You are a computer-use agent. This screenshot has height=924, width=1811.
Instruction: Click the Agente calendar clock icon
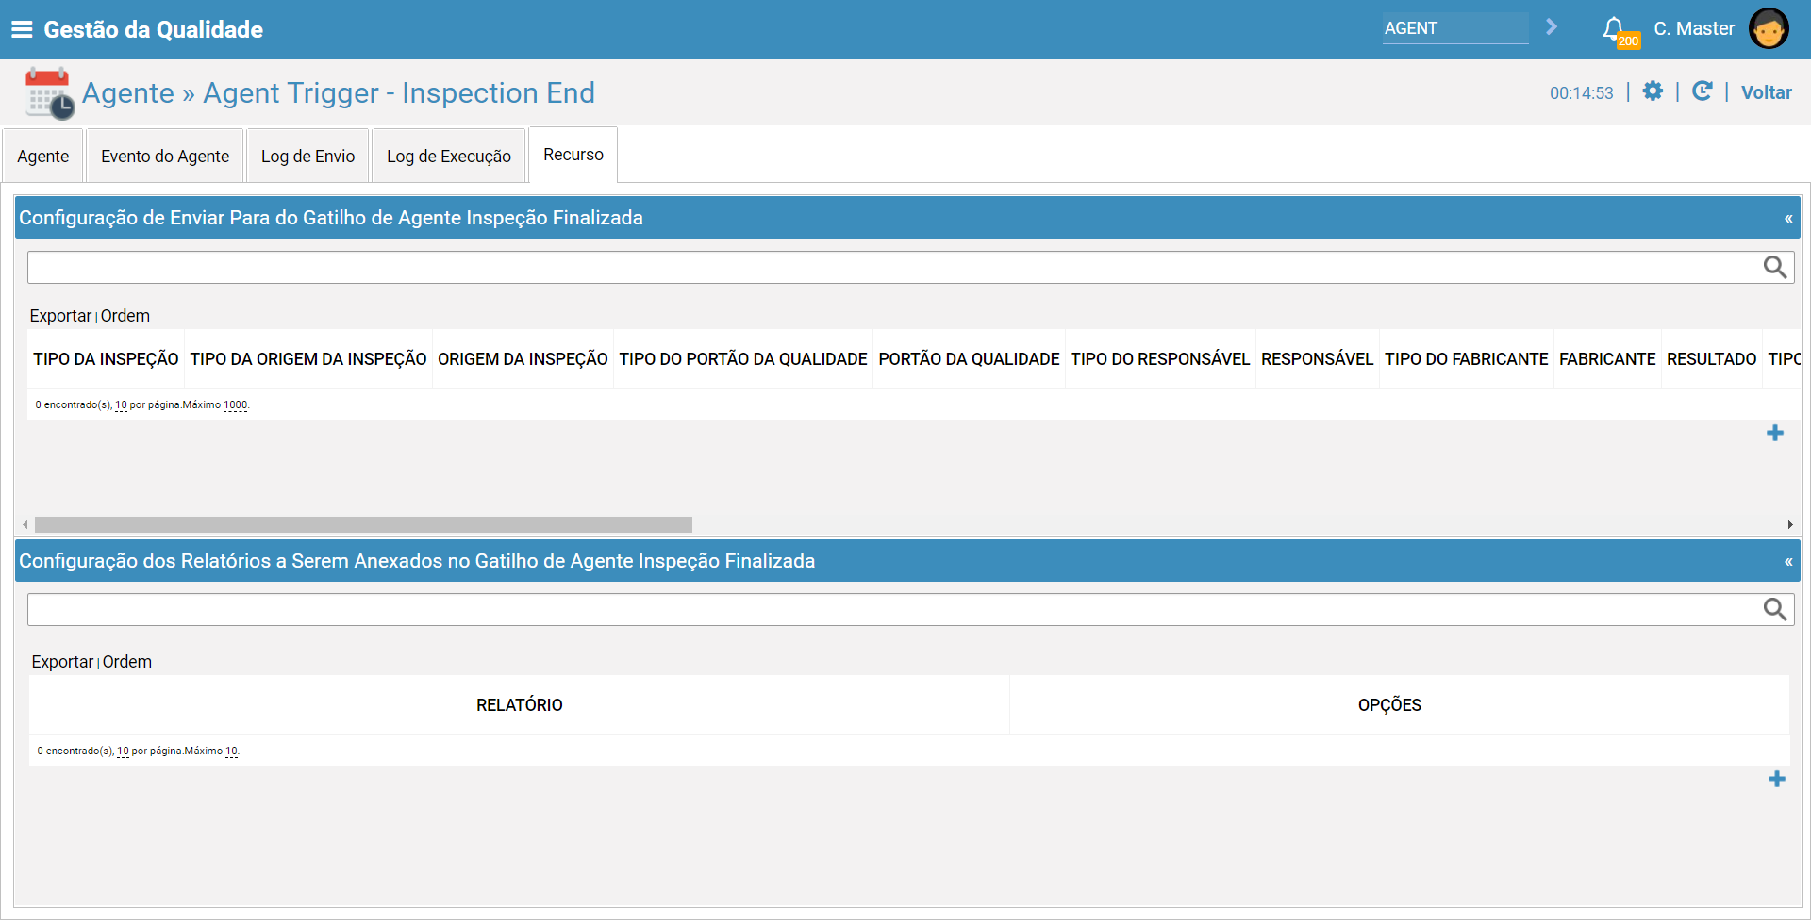[x=49, y=93]
